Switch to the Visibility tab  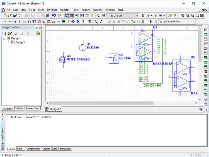[20, 108]
